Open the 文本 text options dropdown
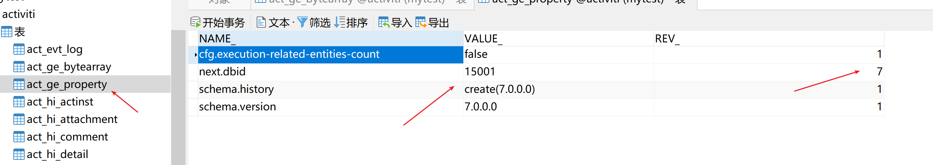This screenshot has height=165, width=933. point(293,23)
